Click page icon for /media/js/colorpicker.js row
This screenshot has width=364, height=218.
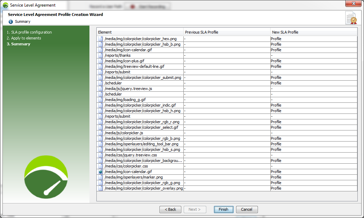coord(101,133)
